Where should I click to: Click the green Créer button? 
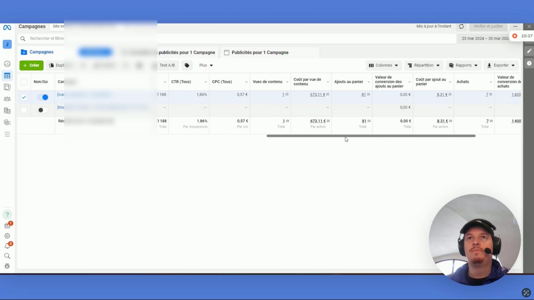(31, 65)
